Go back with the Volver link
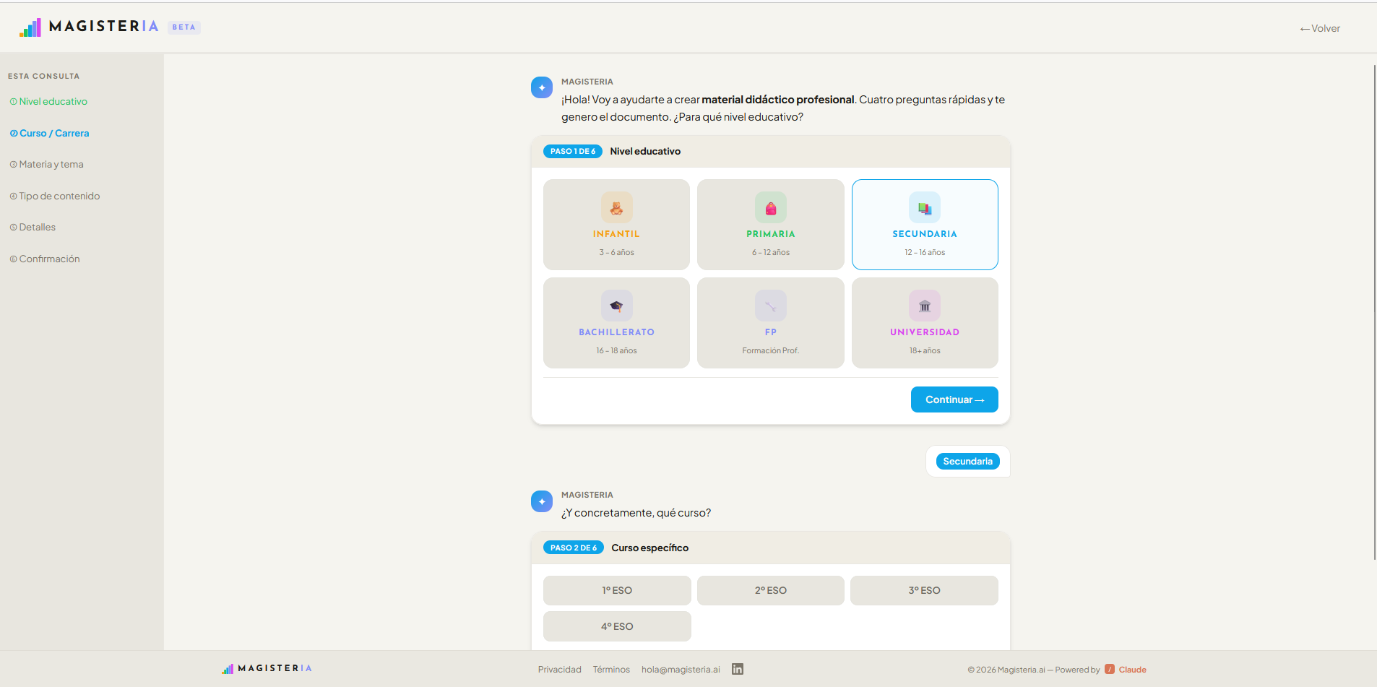1377x687 pixels. click(1319, 28)
